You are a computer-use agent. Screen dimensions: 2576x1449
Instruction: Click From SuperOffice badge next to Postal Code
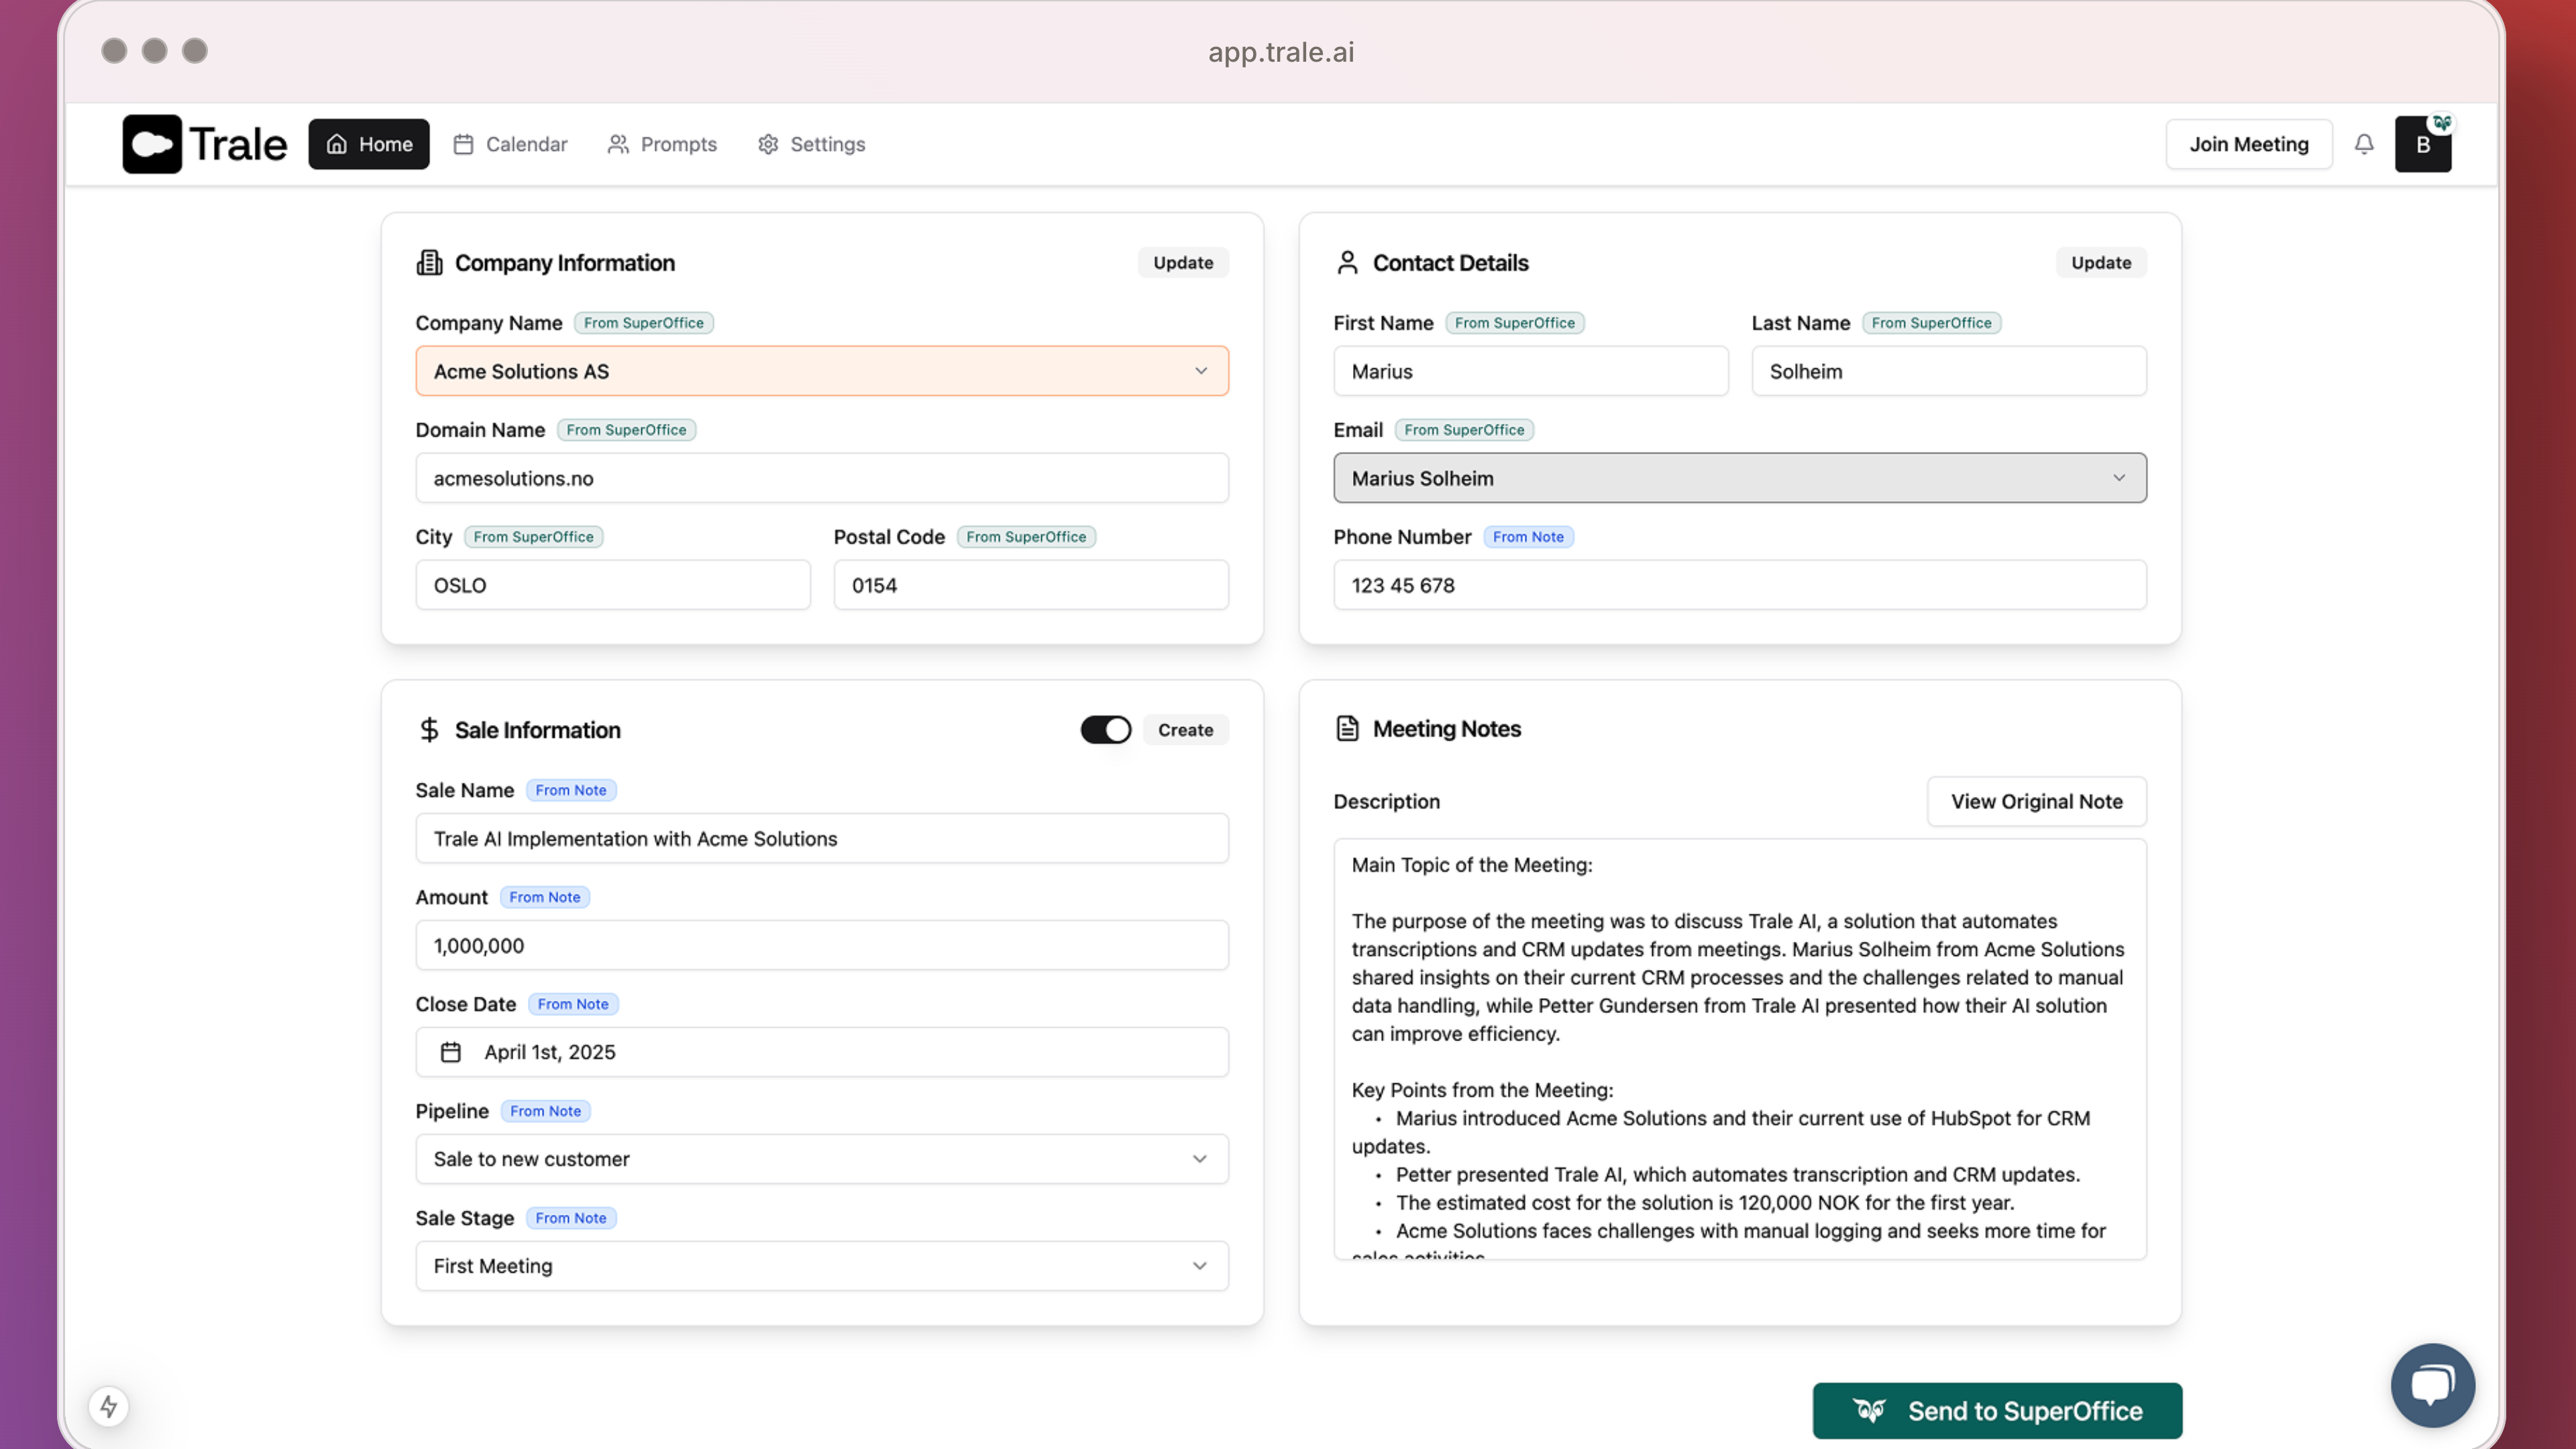tap(1026, 537)
